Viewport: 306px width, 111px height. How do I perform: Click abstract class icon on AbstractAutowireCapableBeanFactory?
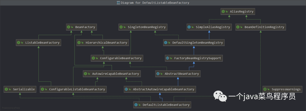tap(126, 89)
